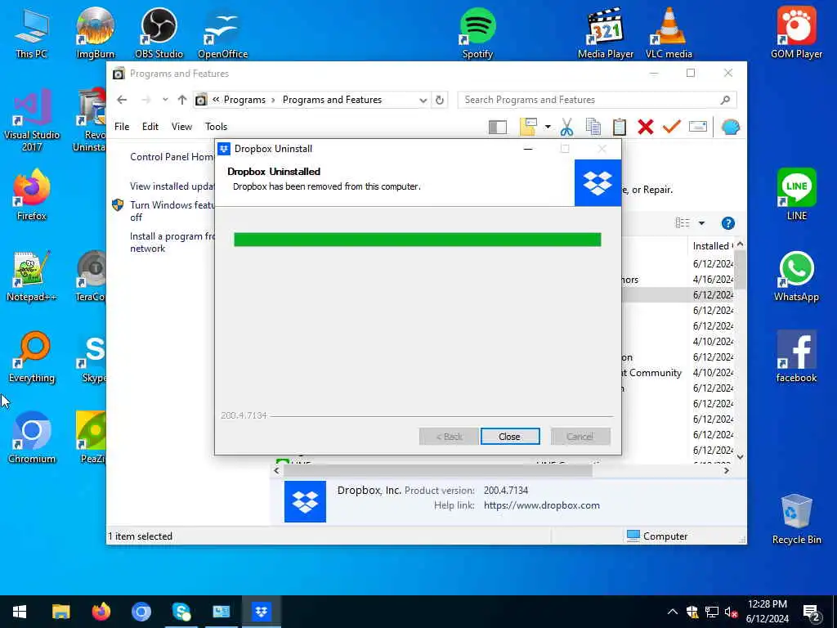The width and height of the screenshot is (837, 628).
Task: Click Programs in the address breadcrumb
Action: (x=244, y=100)
